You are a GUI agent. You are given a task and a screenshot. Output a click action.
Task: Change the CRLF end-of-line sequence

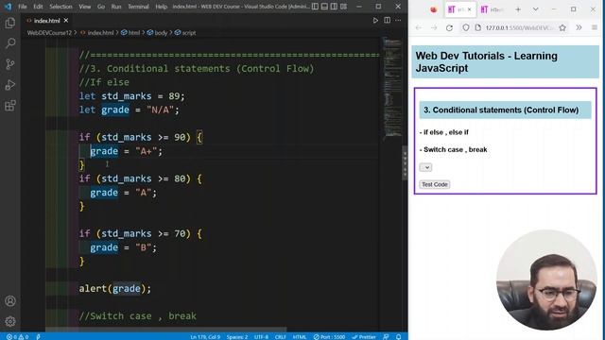[x=281, y=337]
